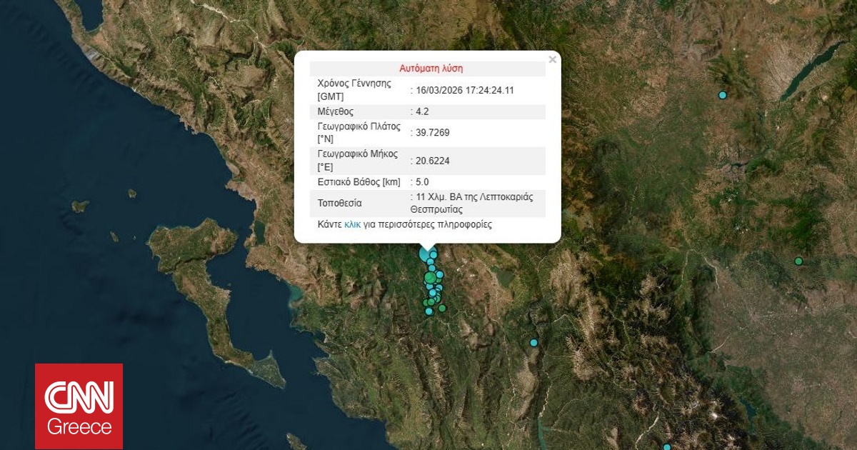Open the κλικ link for more information
Viewport: 857px width, 450px height.
tap(350, 224)
